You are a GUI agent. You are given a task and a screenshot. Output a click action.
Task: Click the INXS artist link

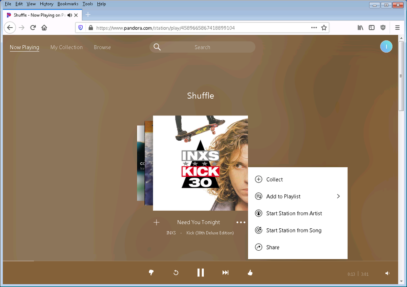coord(171,233)
